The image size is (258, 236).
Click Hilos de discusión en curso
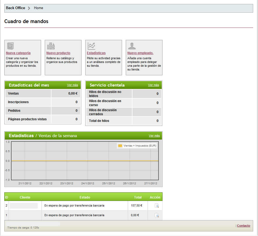[x=105, y=103]
